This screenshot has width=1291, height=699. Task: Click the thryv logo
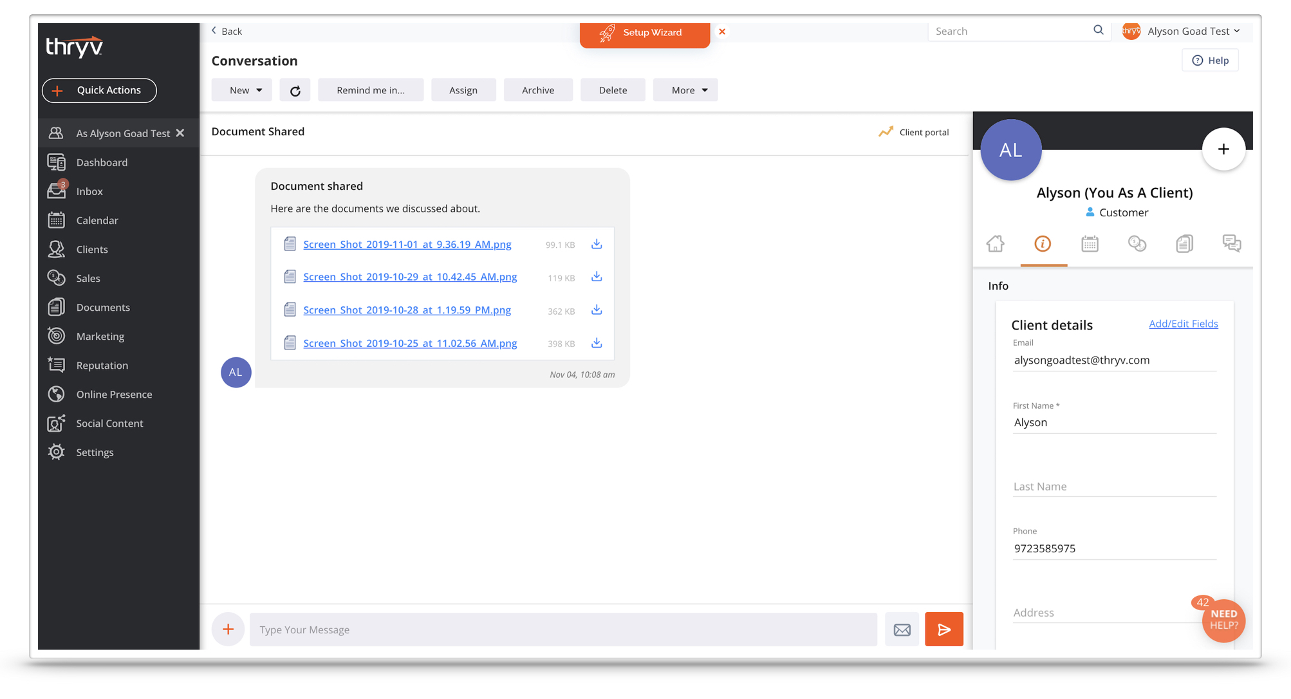[x=74, y=47]
